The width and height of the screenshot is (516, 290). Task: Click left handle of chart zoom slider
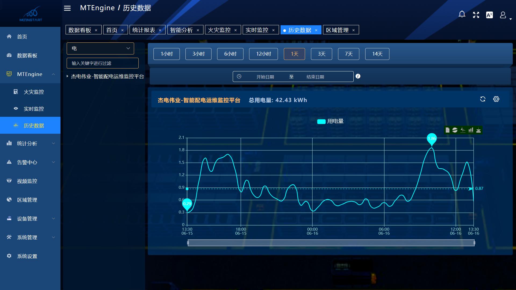point(188,243)
